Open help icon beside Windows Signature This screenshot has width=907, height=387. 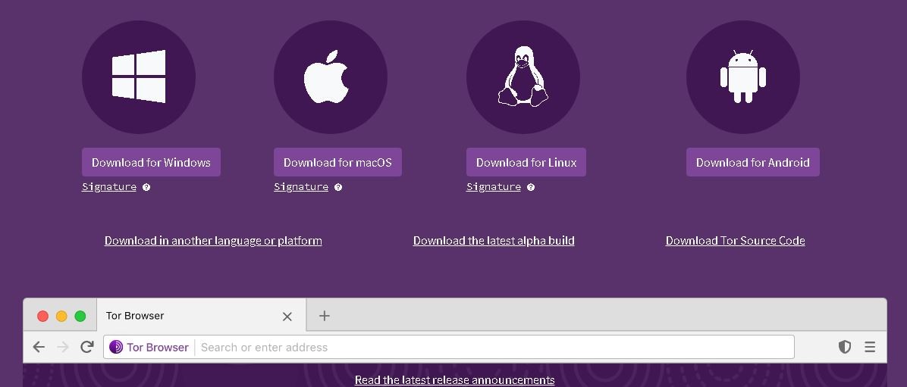(146, 187)
